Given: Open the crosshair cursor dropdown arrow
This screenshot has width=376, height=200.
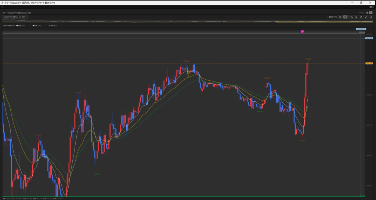Looking at the screenshot, I should point(348,17).
